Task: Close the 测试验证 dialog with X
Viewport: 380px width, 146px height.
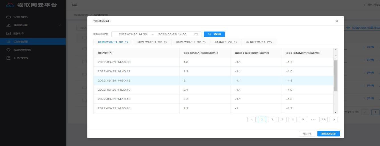Action: click(x=337, y=21)
